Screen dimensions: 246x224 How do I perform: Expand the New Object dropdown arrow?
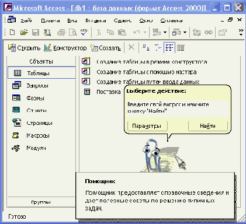[185, 32]
